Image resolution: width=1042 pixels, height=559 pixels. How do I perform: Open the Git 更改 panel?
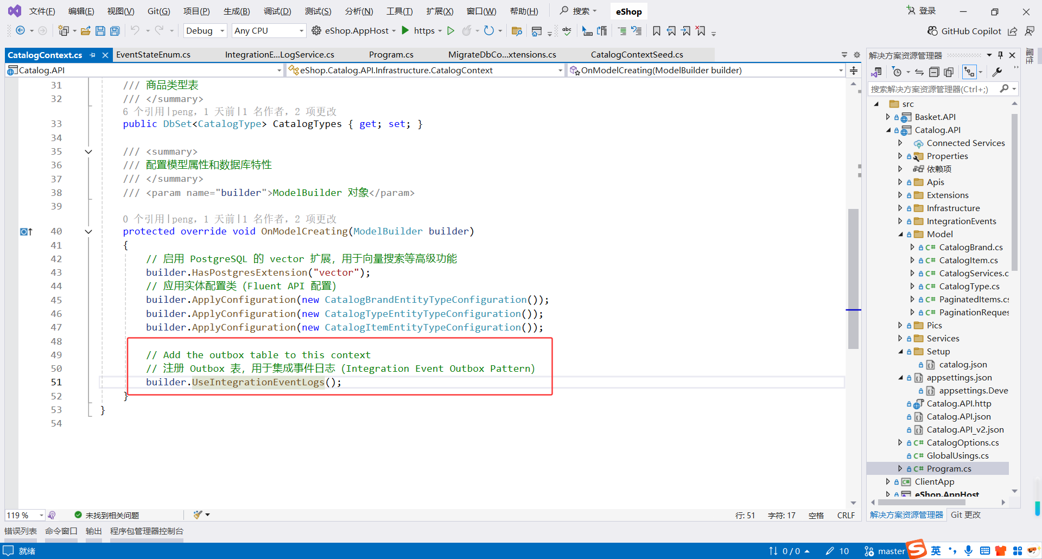pos(966,514)
